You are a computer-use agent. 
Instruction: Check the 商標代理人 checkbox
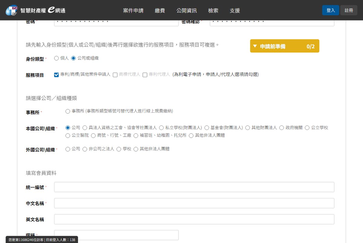click(x=115, y=75)
